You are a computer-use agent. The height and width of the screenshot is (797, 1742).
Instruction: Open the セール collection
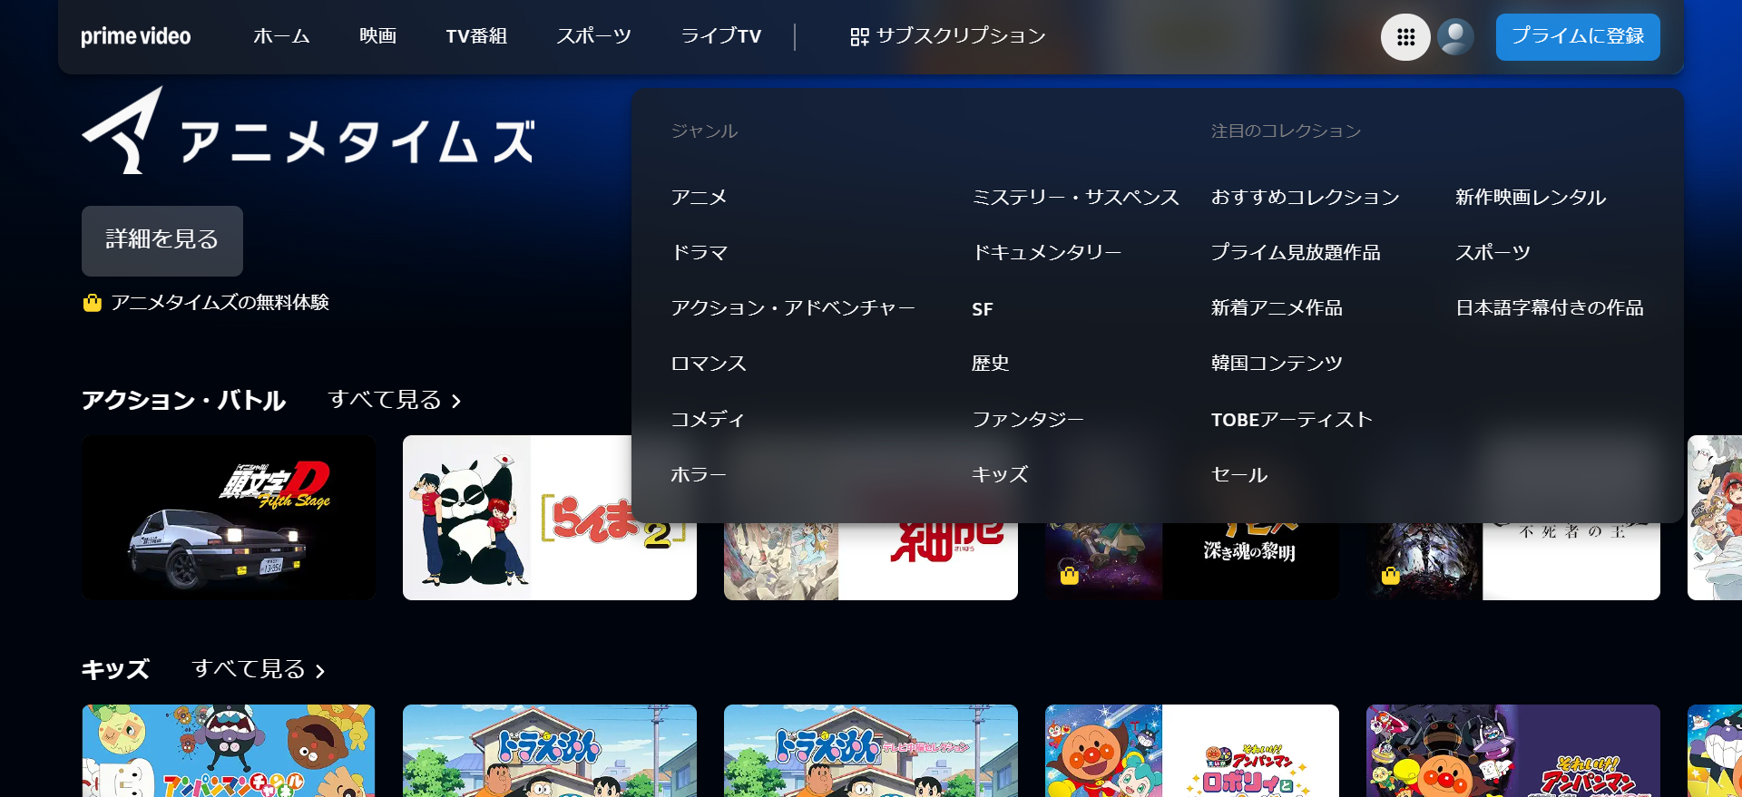(x=1239, y=475)
